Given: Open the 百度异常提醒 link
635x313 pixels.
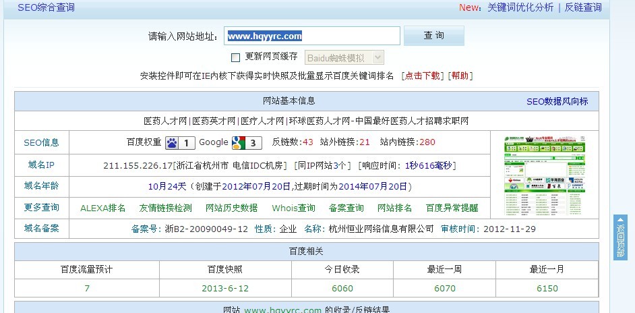Looking at the screenshot, I should click(x=452, y=208).
